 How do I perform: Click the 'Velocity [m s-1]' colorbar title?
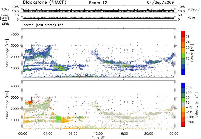197,105
